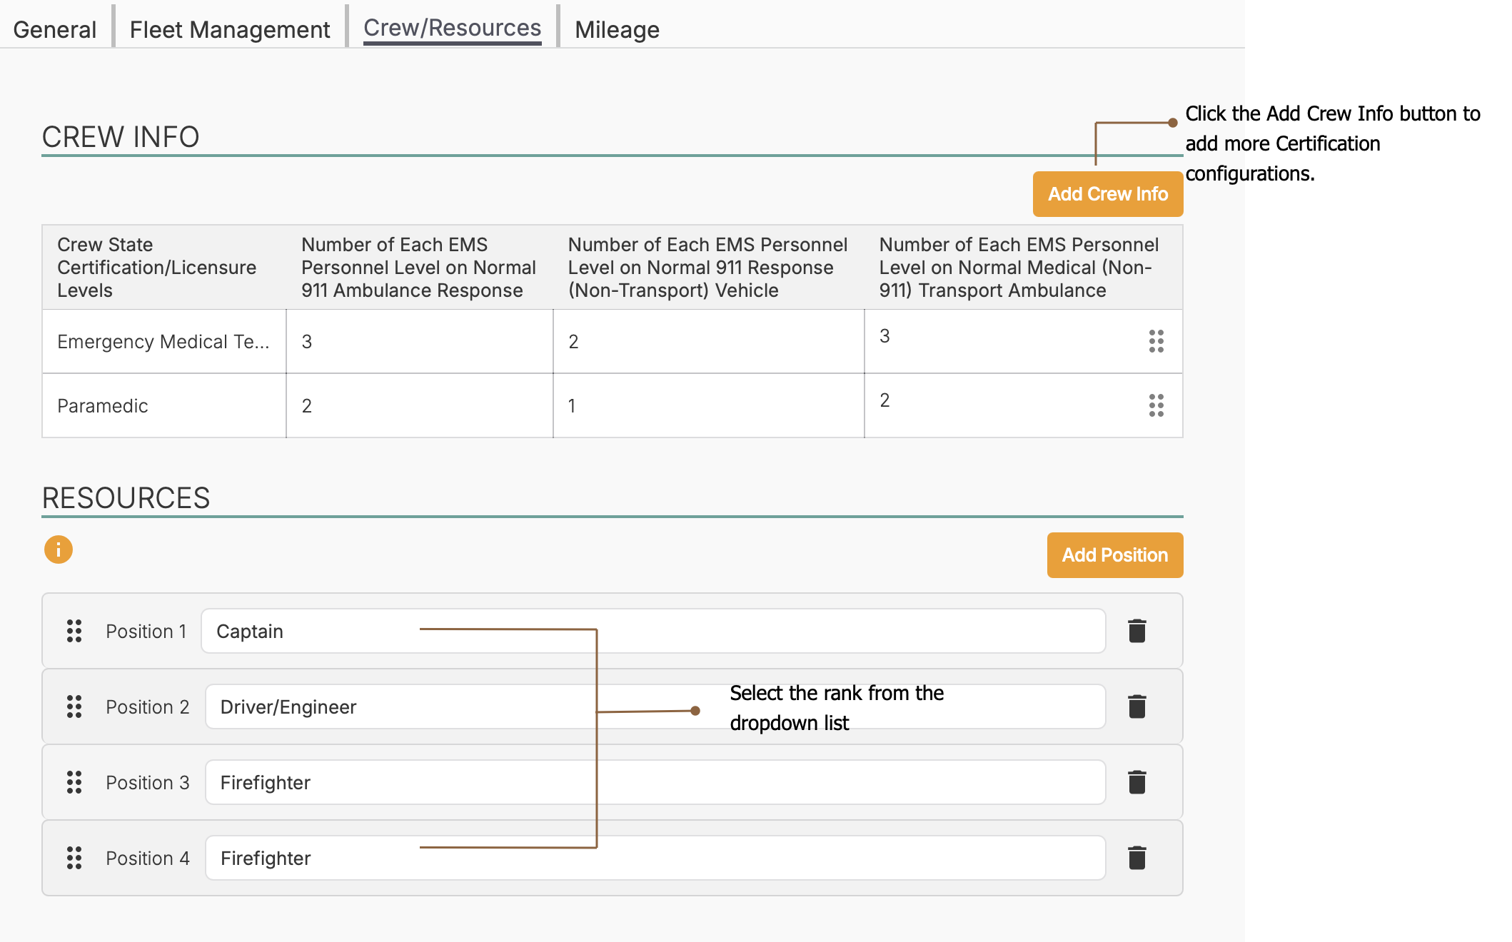Viewport: 1512px width, 942px height.
Task: Click drag handle beside Position 1
Action: pyautogui.click(x=74, y=631)
